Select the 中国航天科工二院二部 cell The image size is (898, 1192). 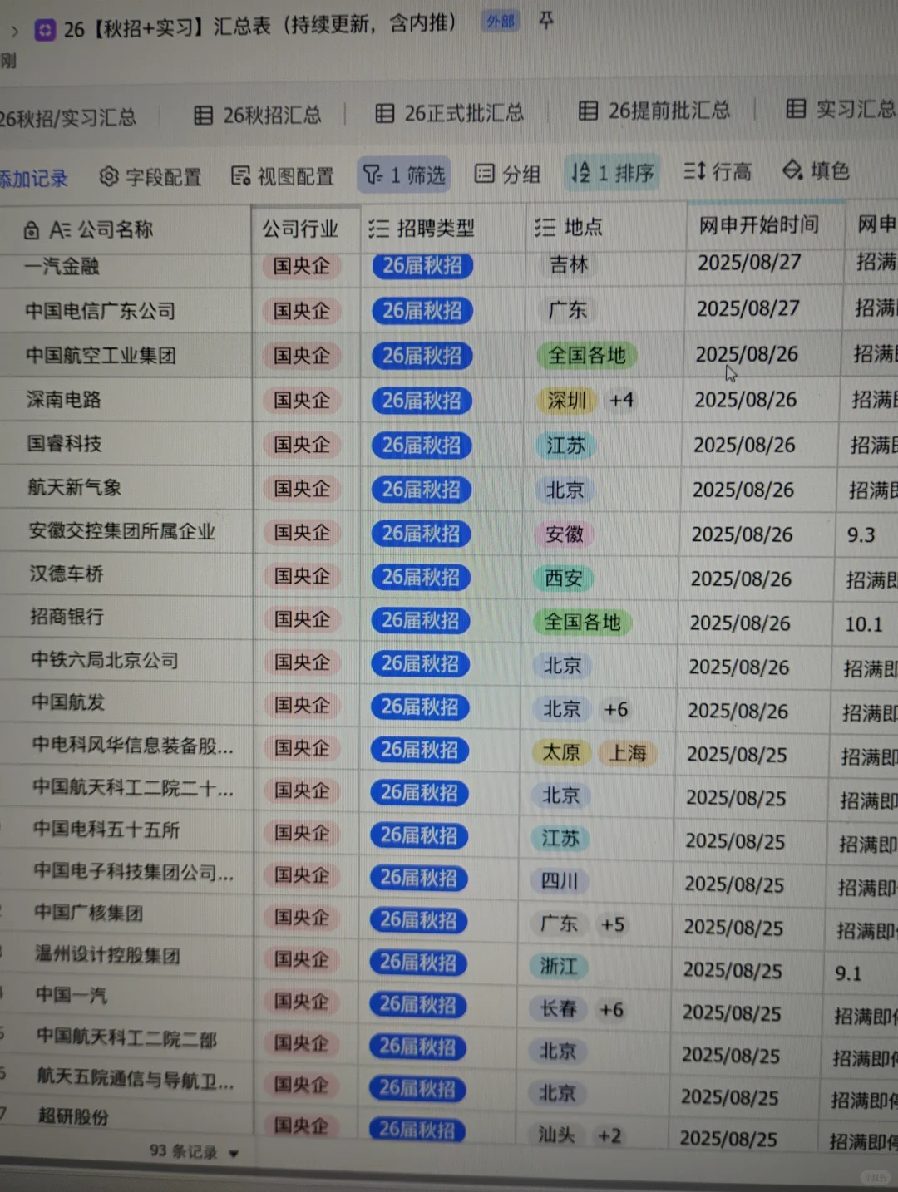click(x=126, y=1038)
